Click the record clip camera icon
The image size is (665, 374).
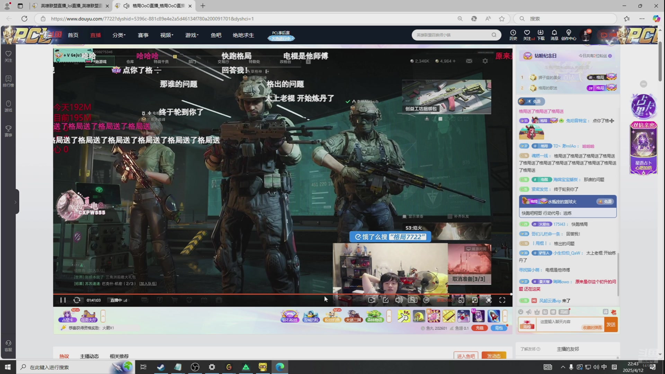(x=372, y=300)
